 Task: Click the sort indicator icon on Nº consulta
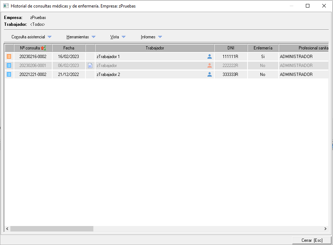(43, 48)
